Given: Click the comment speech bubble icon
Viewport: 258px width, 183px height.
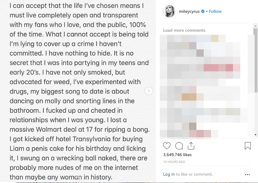Looking at the screenshot, I should [x=179, y=146].
